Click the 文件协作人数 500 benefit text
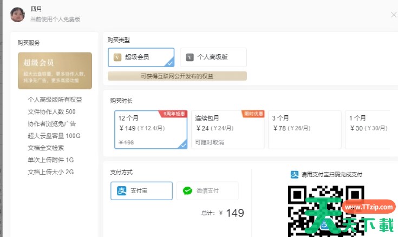The width and height of the screenshot is (398, 237). [x=51, y=111]
